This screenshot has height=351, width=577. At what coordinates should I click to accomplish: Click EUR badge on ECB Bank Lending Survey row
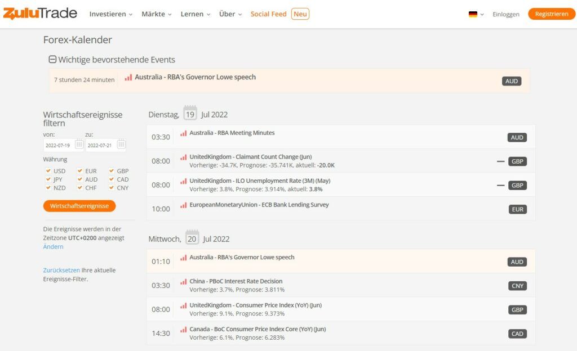[x=518, y=209]
